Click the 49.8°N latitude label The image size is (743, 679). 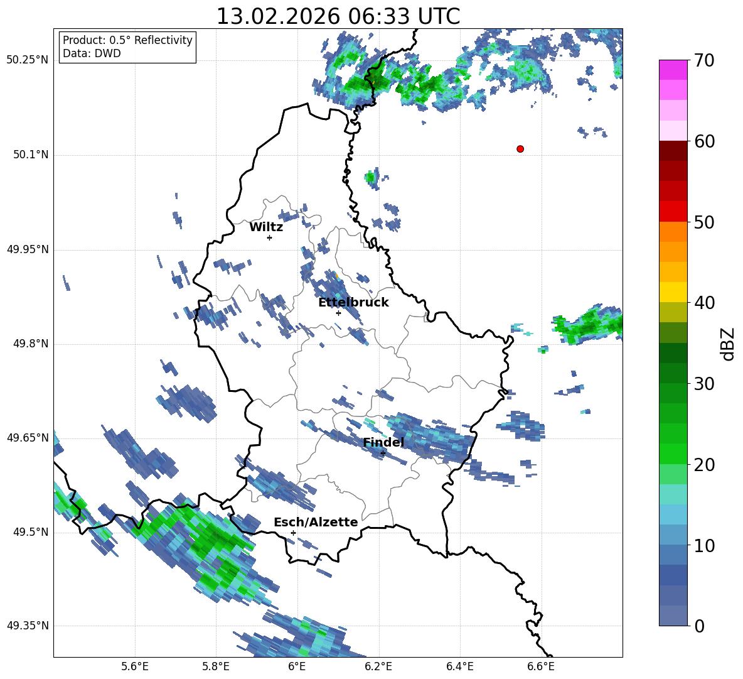pos(31,344)
